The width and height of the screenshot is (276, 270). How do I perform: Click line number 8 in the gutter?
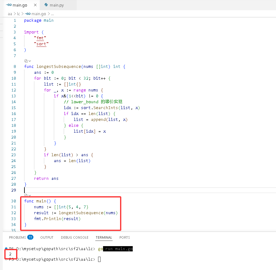pos(15,66)
